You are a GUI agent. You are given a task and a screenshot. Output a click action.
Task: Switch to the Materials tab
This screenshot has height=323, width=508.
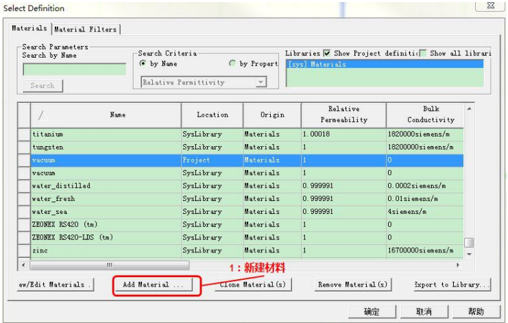[29, 29]
